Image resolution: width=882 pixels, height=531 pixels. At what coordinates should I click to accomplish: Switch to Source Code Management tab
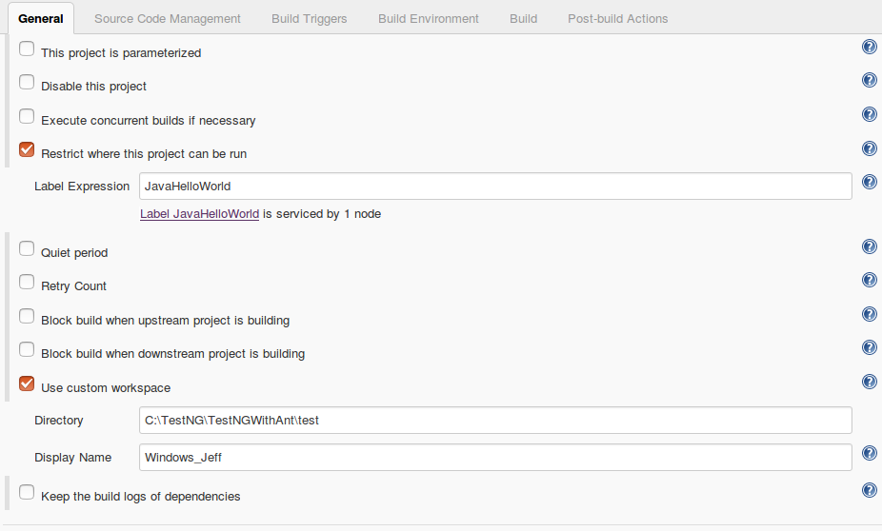[x=168, y=18]
